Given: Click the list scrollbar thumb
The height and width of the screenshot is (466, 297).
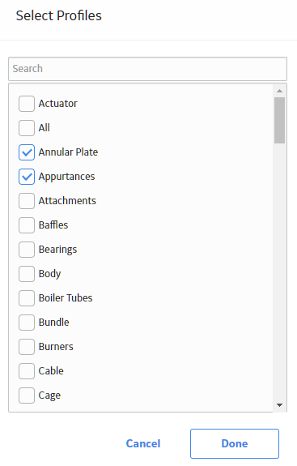Looking at the screenshot, I should click(279, 121).
